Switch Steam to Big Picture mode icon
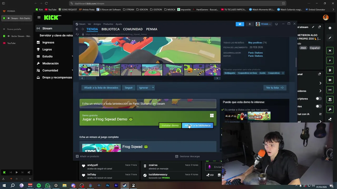Viewport: 337px width, 189px height. click(x=276, y=24)
